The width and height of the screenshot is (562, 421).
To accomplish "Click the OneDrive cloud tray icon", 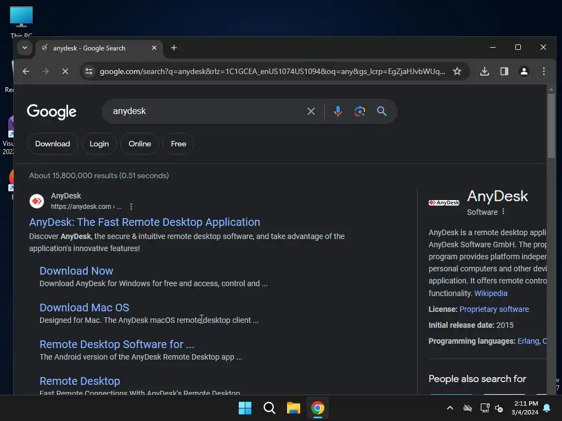I will [x=468, y=408].
